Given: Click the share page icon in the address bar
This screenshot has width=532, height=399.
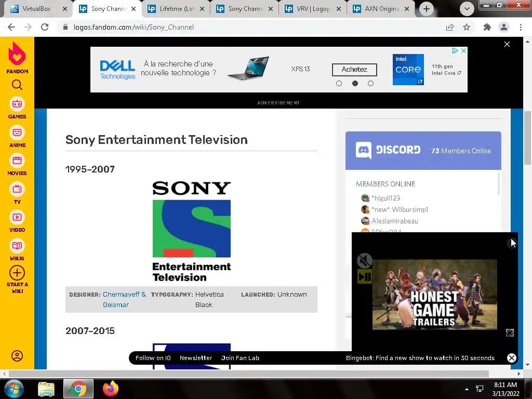Looking at the screenshot, I should pyautogui.click(x=450, y=27).
